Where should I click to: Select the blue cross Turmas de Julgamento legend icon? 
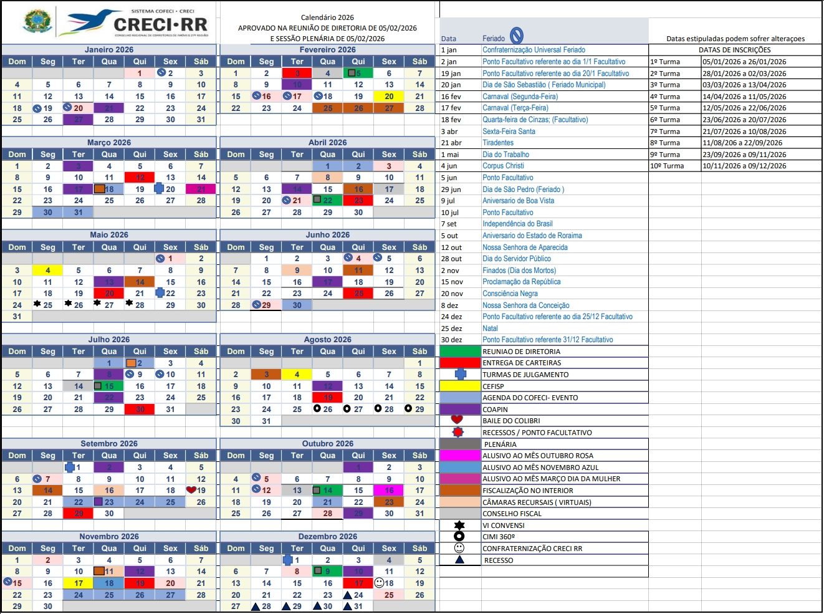pyautogui.click(x=460, y=374)
